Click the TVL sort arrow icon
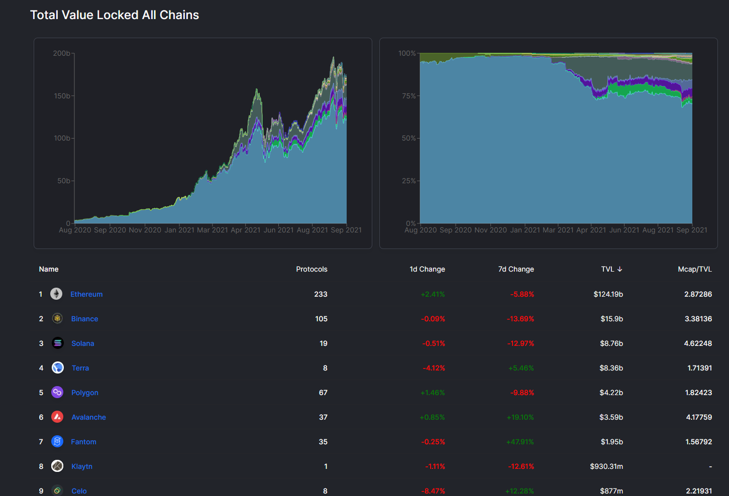 620,269
